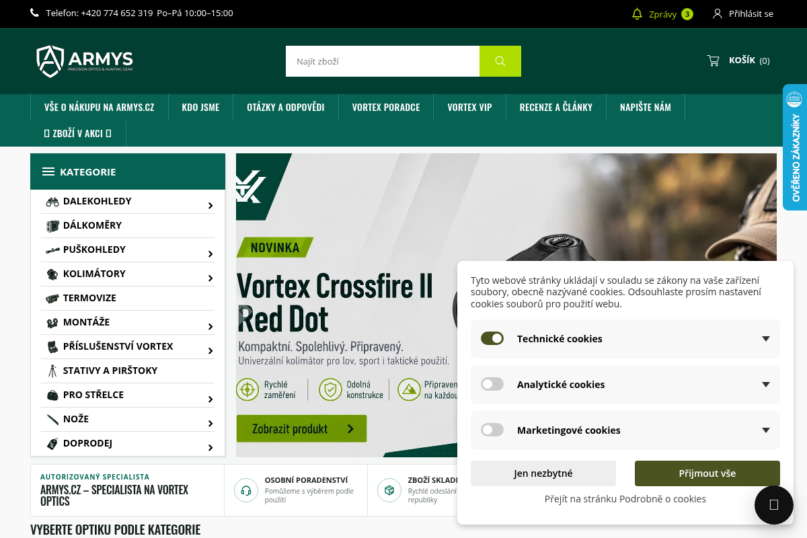Image resolution: width=807 pixels, height=538 pixels.
Task: Click the green search magnifier button
Action: tap(500, 61)
